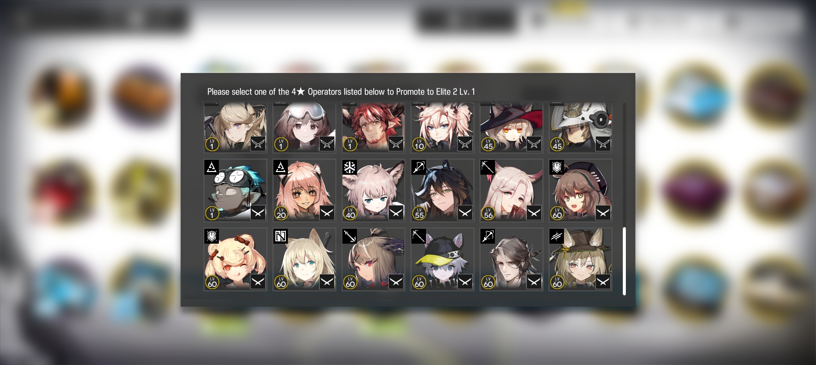Screen dimensions: 816x365
Task: Click the operator list vertical scrollbar
Action: click(x=624, y=199)
